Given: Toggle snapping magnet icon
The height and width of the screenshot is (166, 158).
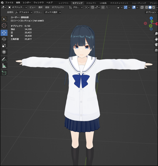Looking at the screenshot, I should point(93,7).
